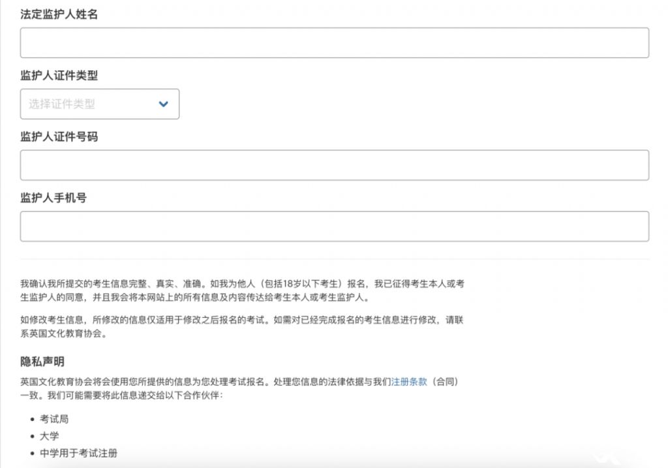
Task: Click the 隐私声明 section heading
Action: click(x=42, y=362)
